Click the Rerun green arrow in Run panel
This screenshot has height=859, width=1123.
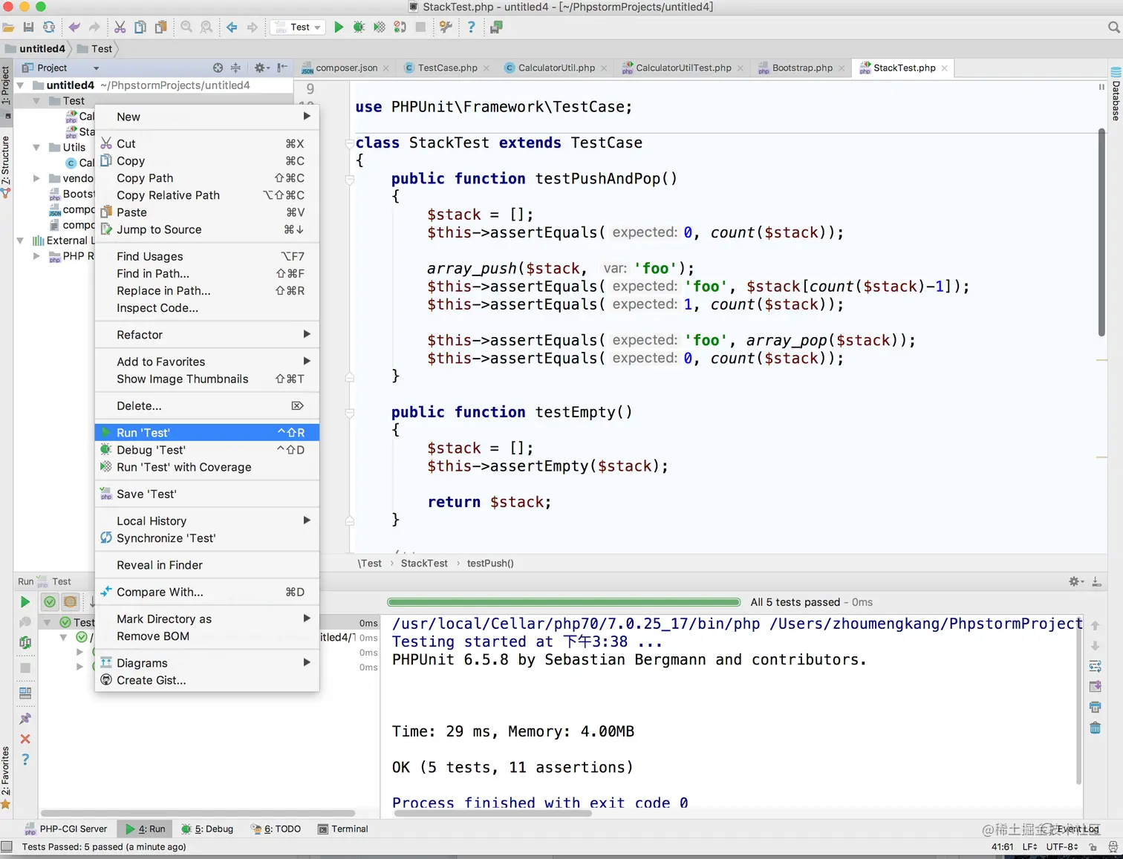pos(25,602)
